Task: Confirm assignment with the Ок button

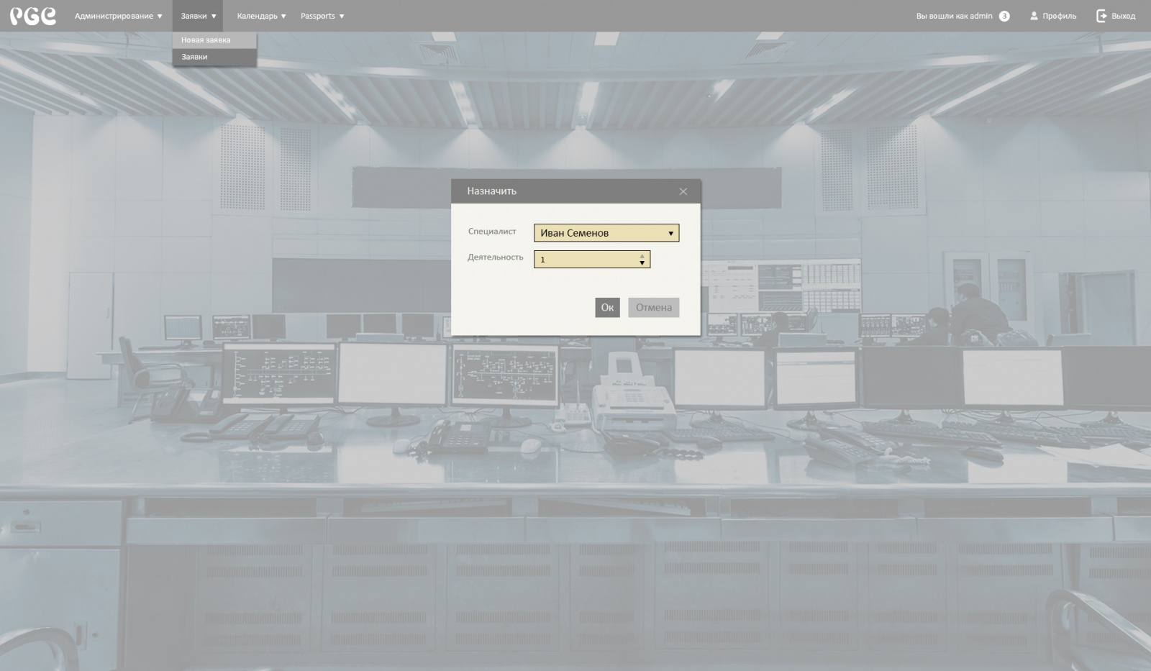Action: click(607, 307)
